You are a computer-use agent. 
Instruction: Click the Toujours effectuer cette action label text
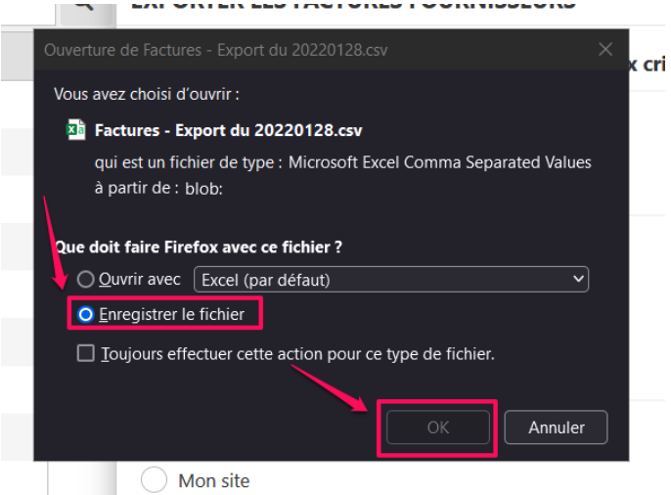297,354
